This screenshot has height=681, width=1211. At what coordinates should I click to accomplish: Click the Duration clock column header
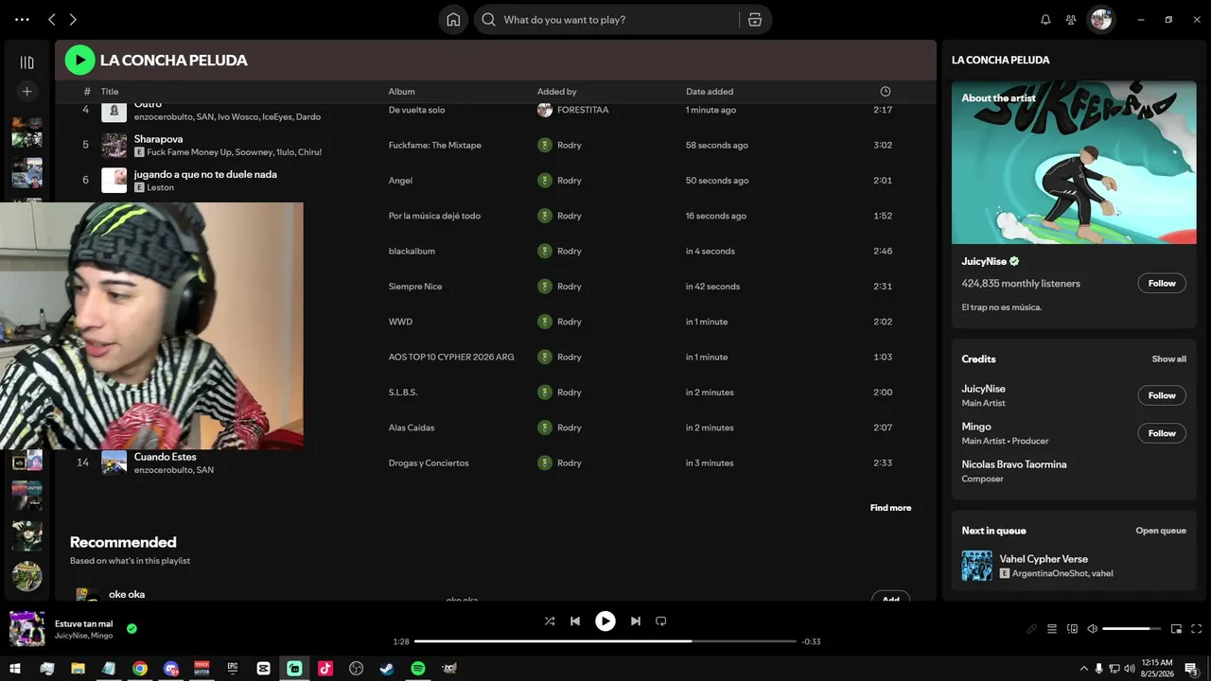(x=886, y=92)
